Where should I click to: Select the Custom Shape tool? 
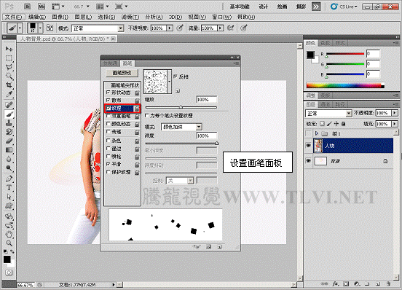click(9, 205)
